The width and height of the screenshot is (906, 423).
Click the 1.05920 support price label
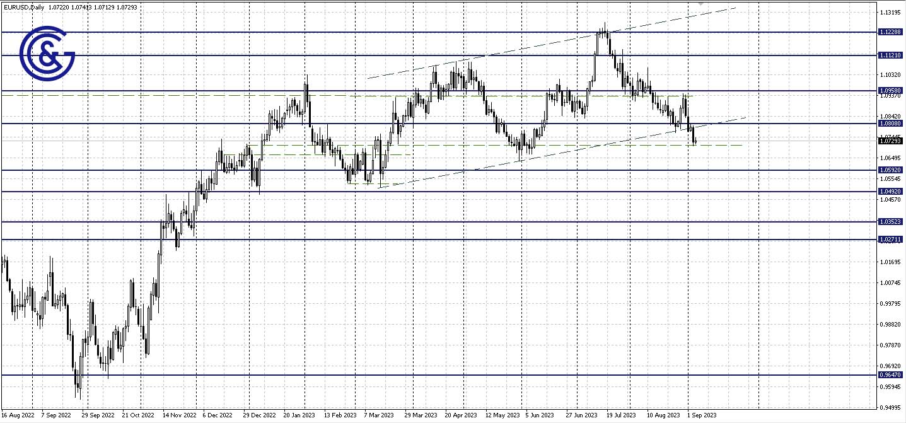891,169
